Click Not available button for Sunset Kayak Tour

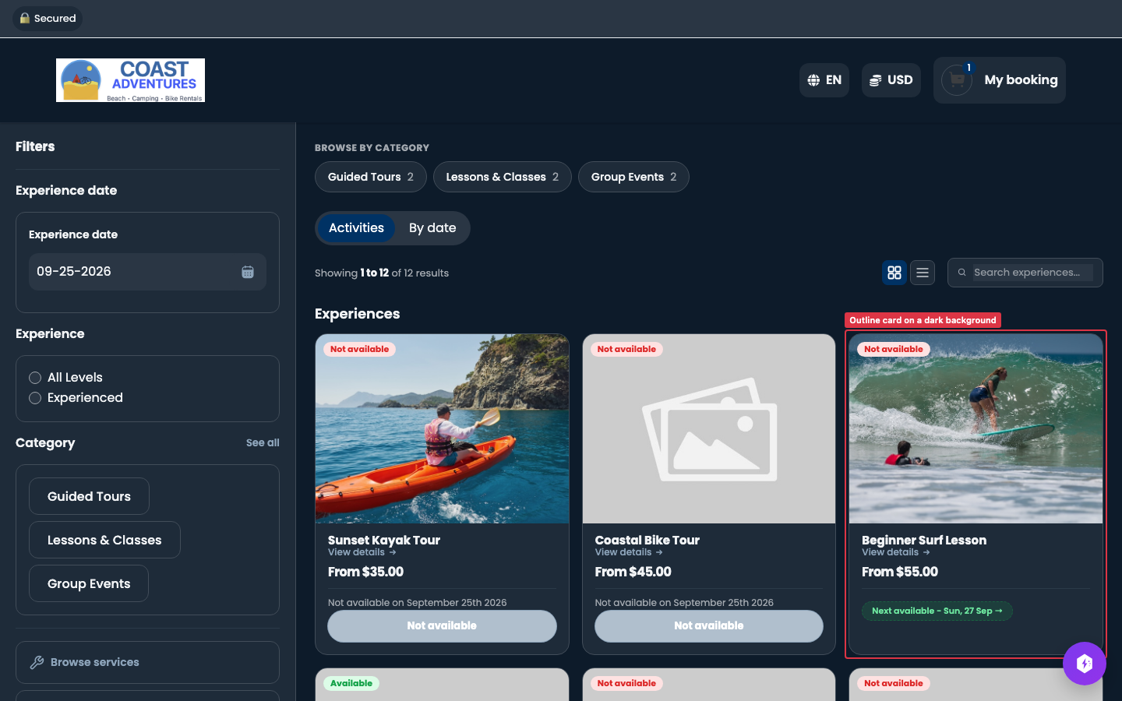tap(442, 626)
